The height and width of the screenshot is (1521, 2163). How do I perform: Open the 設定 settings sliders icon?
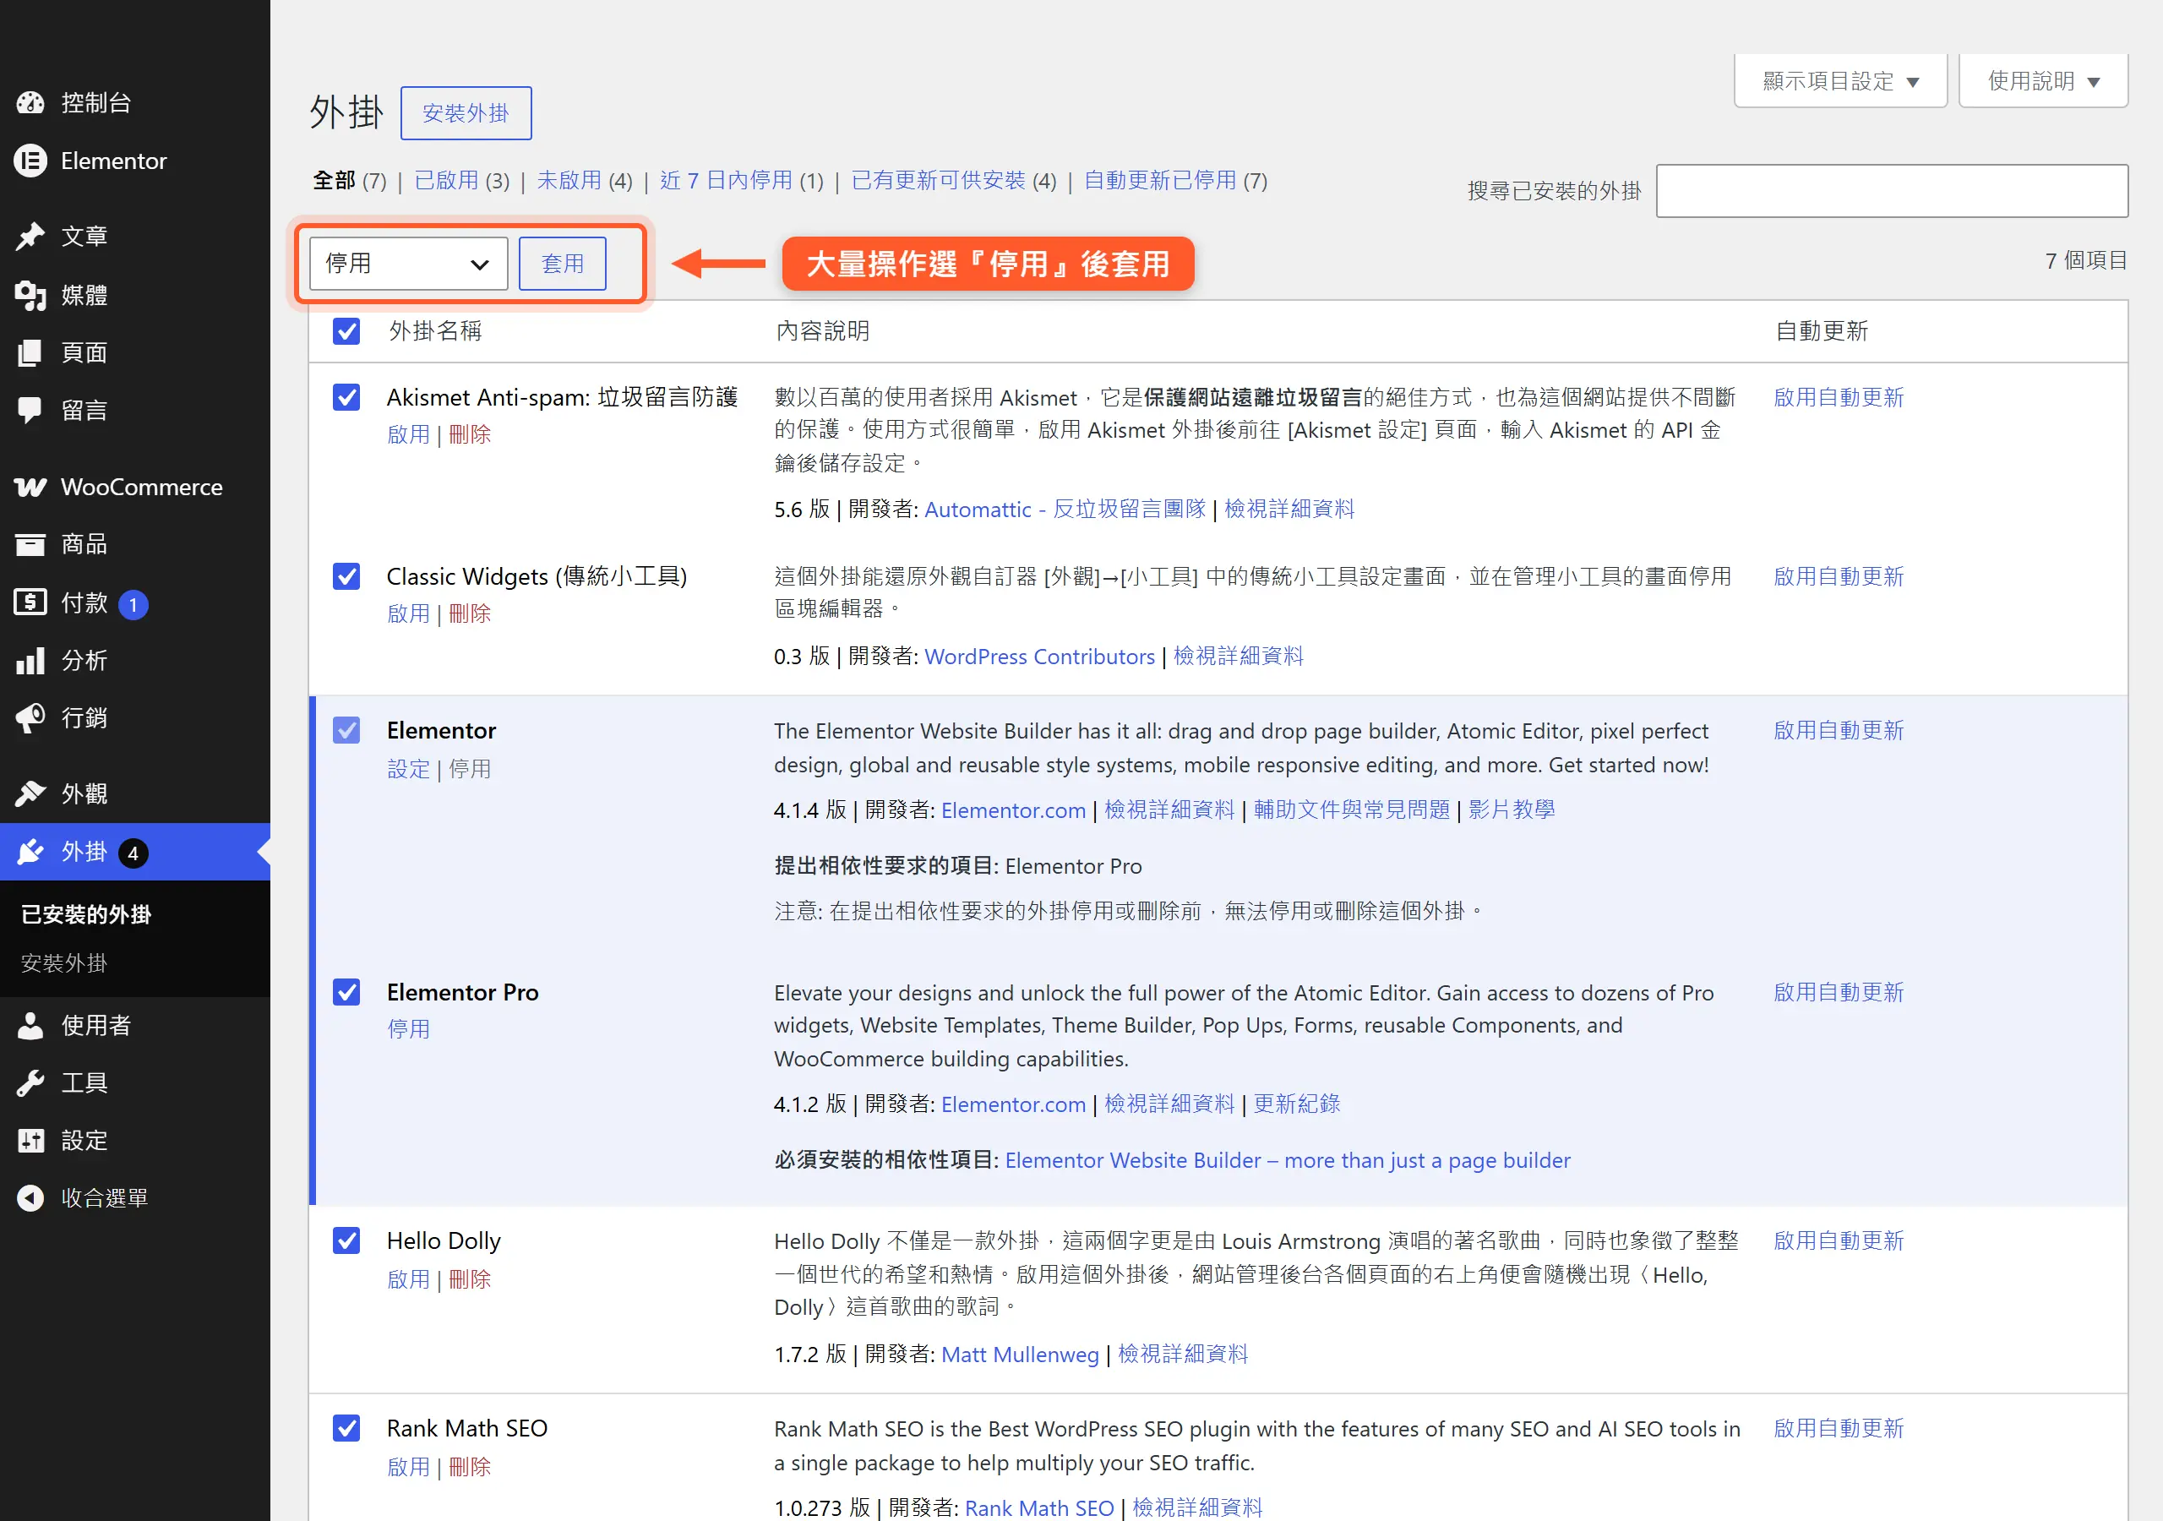click(x=30, y=1142)
